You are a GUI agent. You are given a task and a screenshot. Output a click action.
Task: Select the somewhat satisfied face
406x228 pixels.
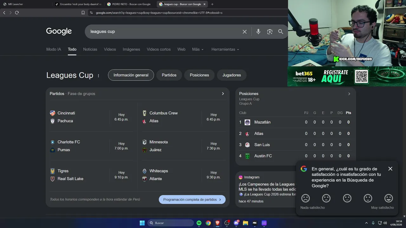click(368, 198)
